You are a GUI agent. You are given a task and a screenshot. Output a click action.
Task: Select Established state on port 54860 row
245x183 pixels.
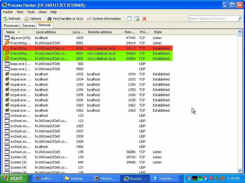(x=161, y=53)
